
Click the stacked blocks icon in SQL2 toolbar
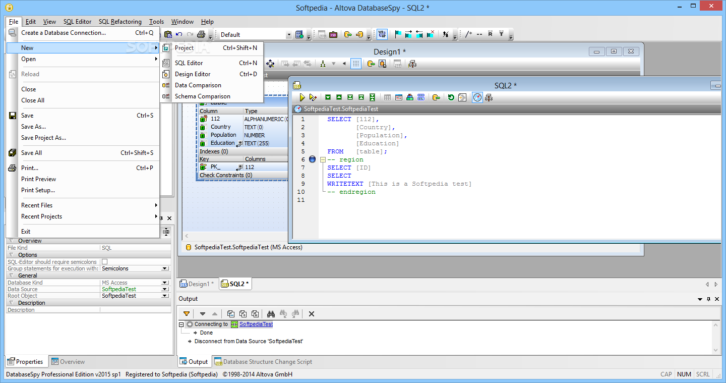[410, 97]
